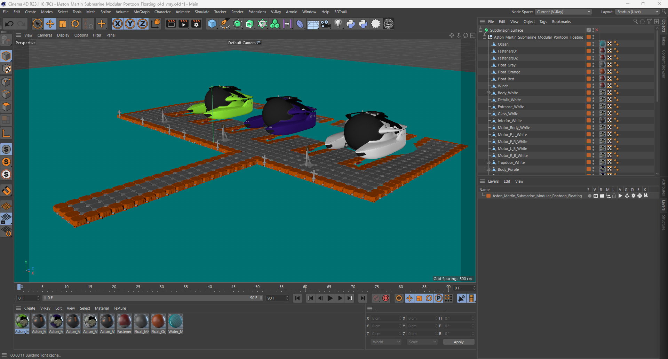Image resolution: width=668 pixels, height=359 pixels.
Task: Click the first Python script icon
Action: [351, 24]
